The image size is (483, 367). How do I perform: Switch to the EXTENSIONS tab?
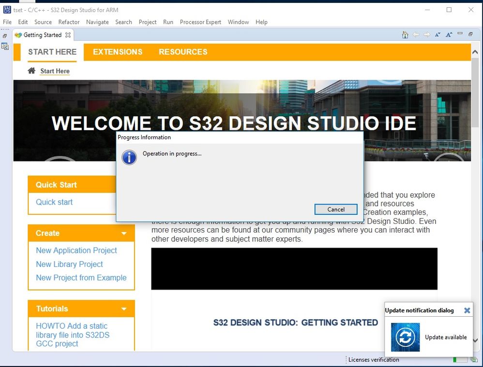point(118,52)
